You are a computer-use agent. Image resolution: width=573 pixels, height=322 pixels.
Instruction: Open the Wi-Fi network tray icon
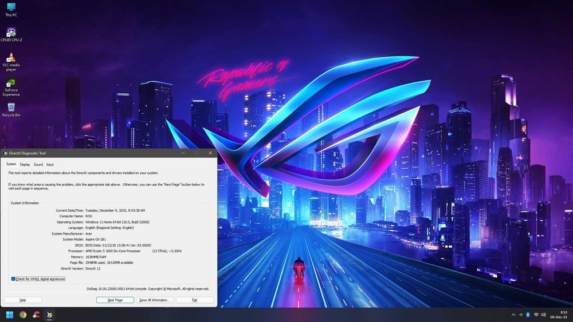pyautogui.click(x=536, y=315)
